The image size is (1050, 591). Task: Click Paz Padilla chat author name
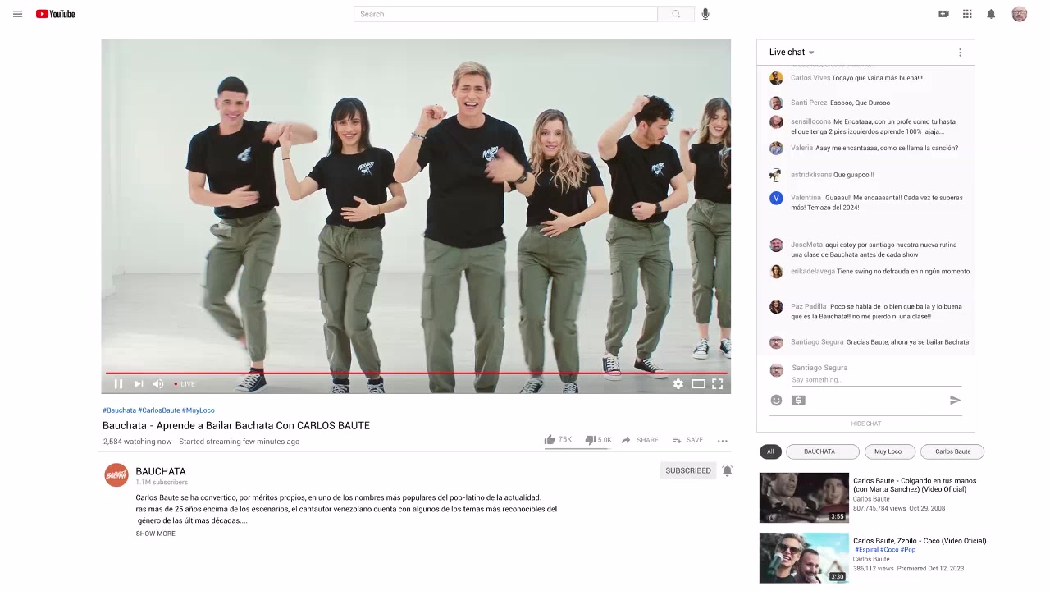(809, 307)
